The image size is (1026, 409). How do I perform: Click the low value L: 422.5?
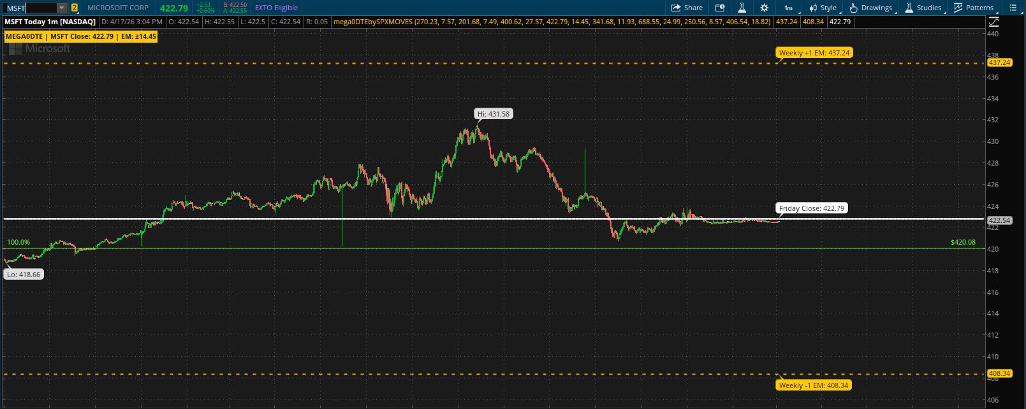253,22
